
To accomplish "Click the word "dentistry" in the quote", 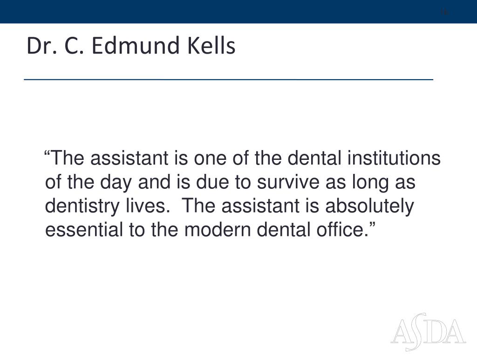I will click(82, 206).
